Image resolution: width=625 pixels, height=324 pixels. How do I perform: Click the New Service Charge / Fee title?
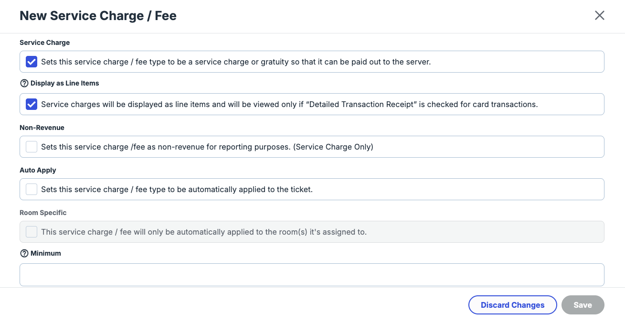(x=98, y=16)
